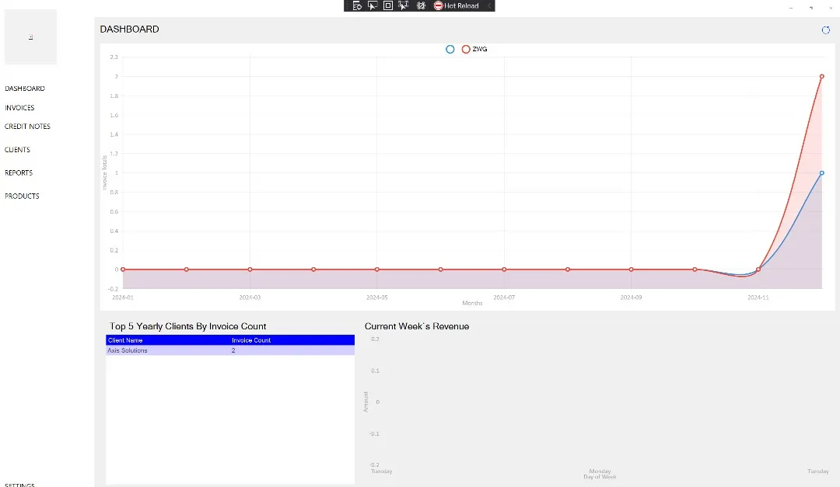Screen dimensions: 840x487
Task: Select the chart data point at 2024-03
Action: (x=250, y=270)
